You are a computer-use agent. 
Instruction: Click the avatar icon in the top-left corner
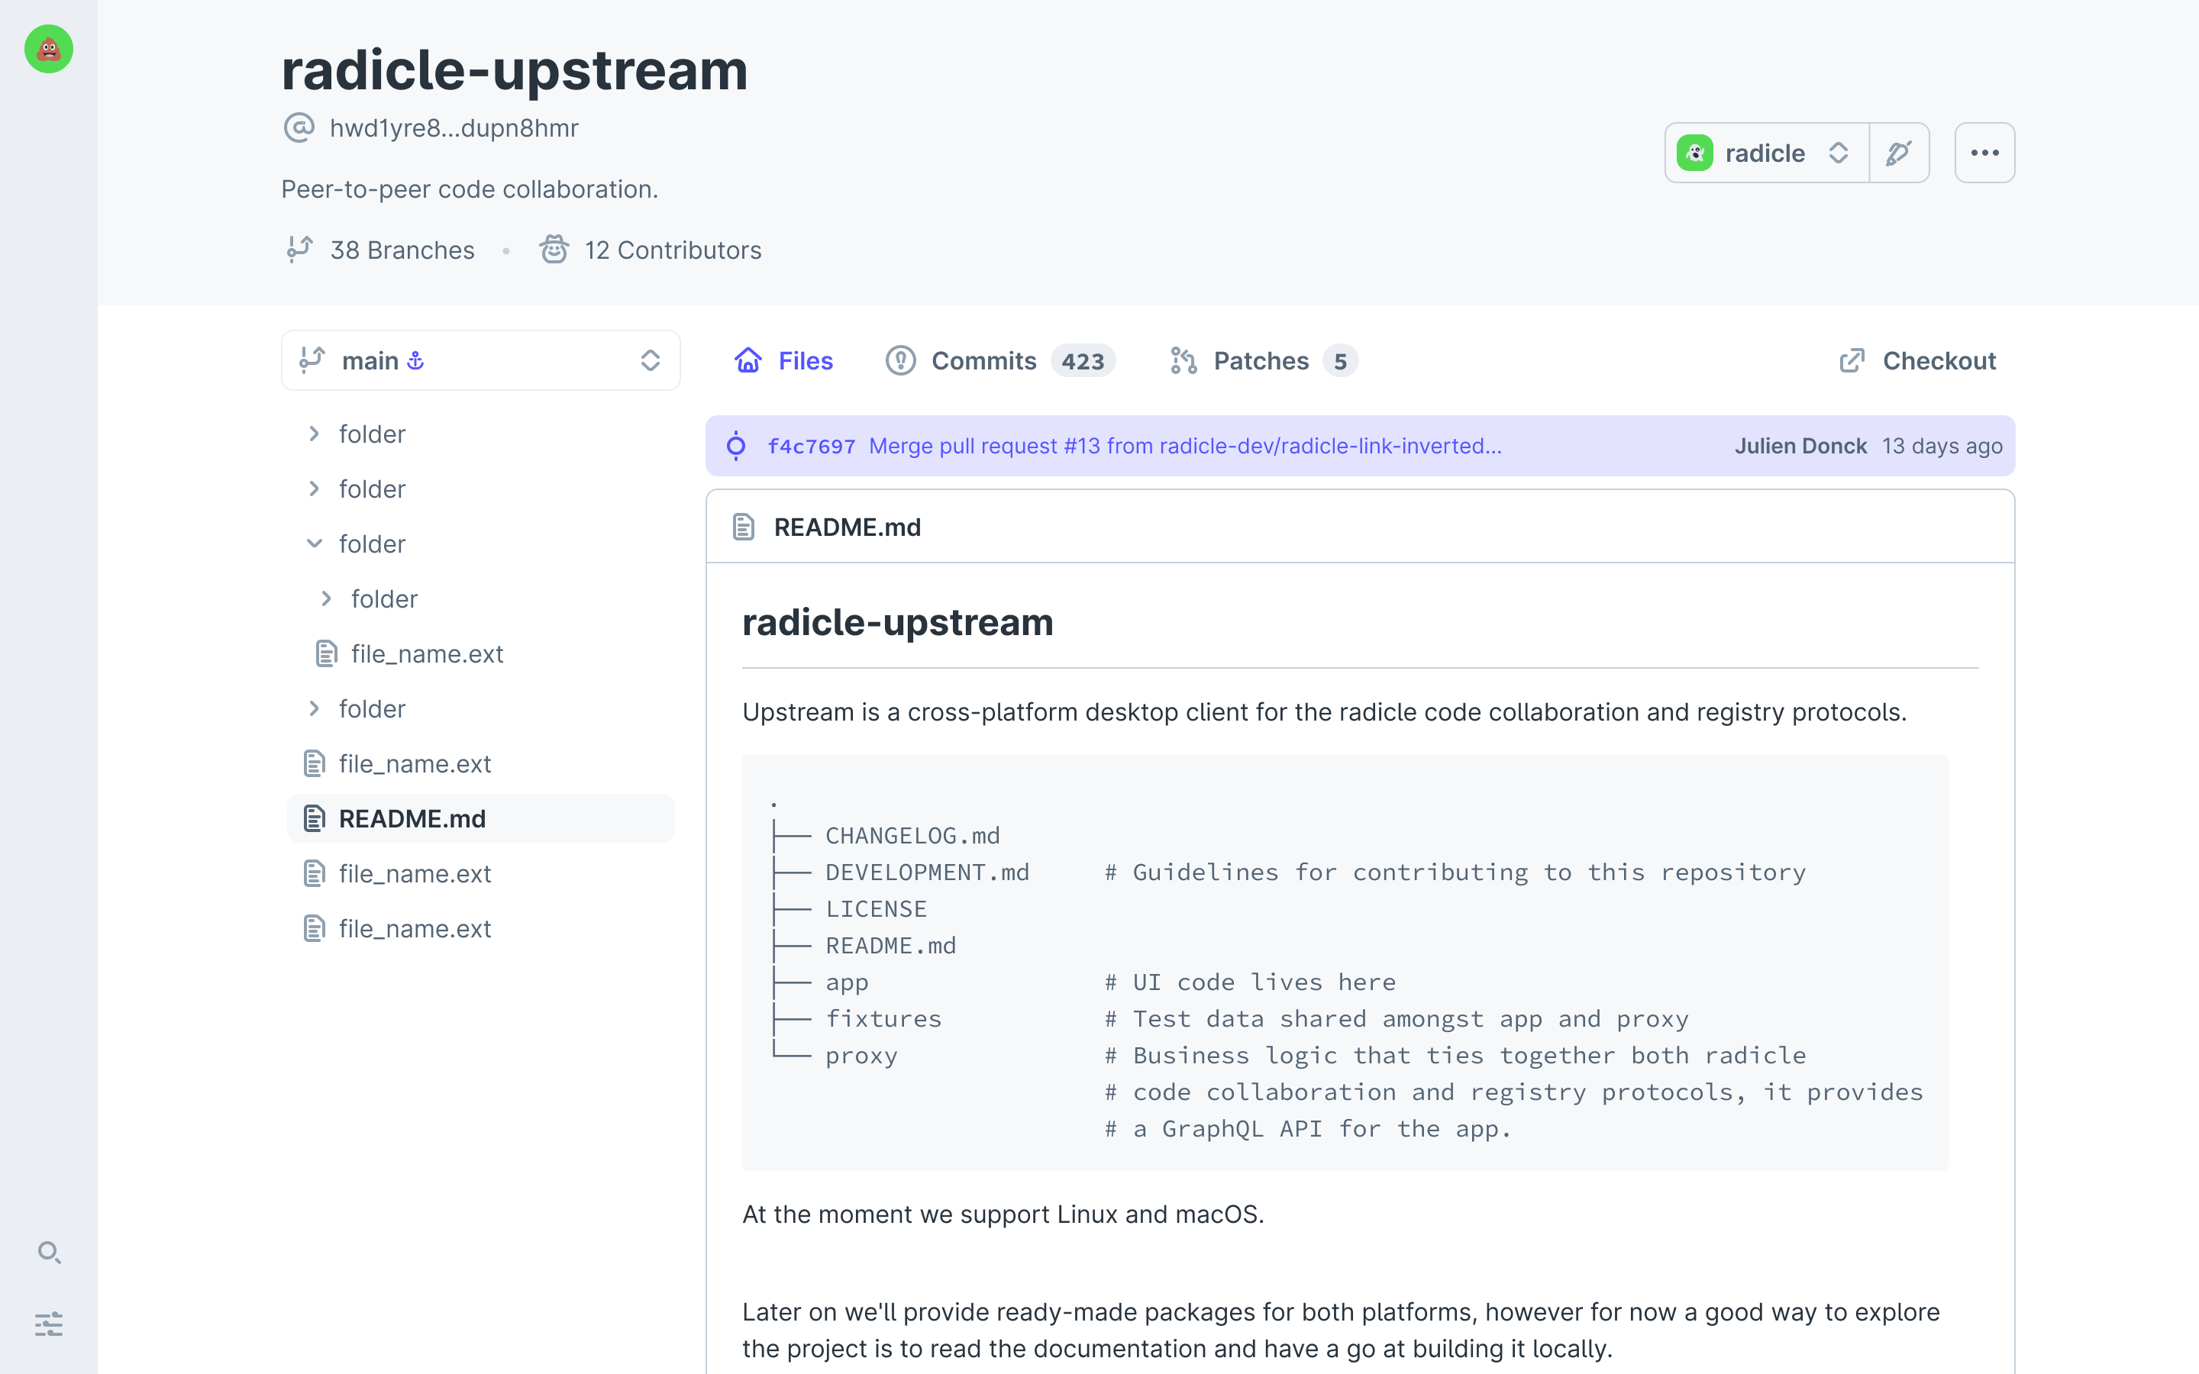tap(47, 49)
